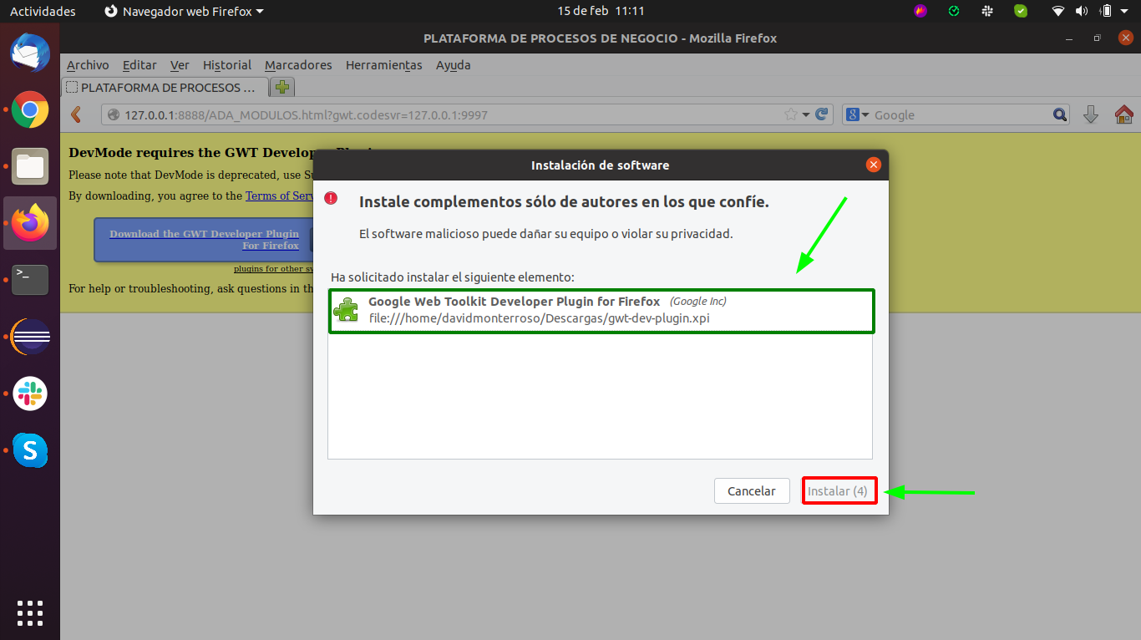
Task: Bookmark page with star icon
Action: 790,114
